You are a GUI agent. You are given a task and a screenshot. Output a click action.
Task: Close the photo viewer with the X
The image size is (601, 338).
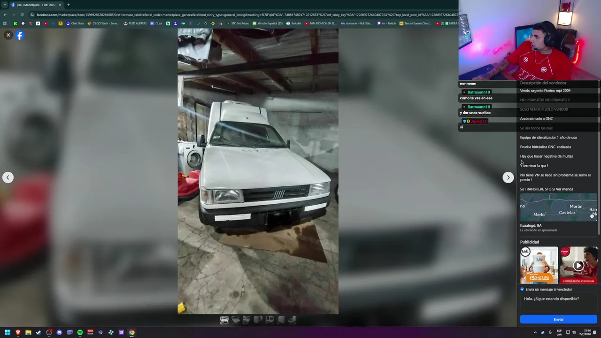[8, 35]
